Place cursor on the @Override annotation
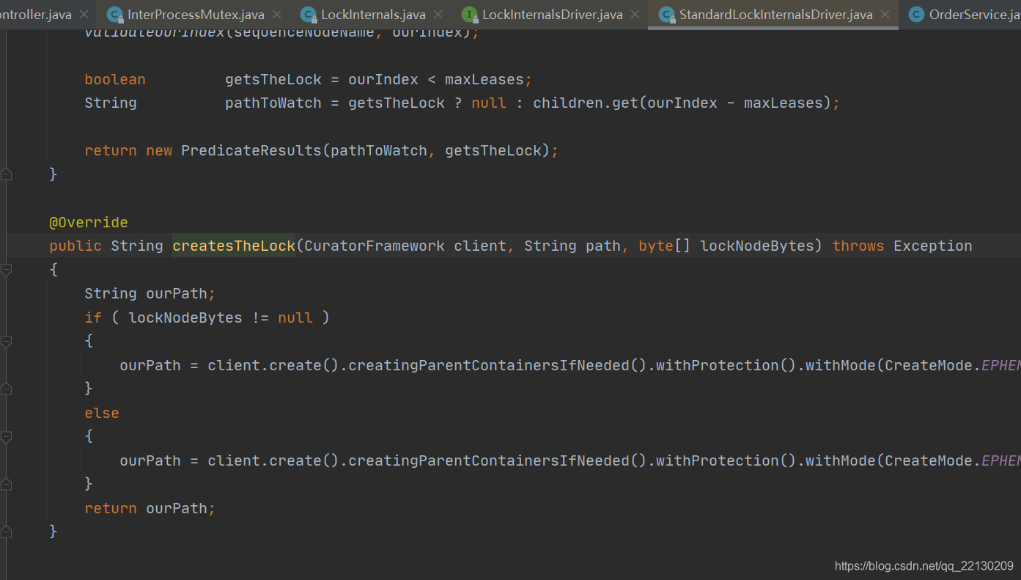 [89, 222]
